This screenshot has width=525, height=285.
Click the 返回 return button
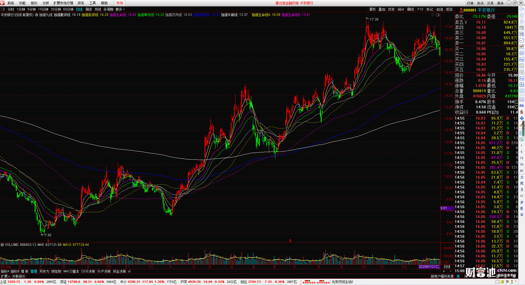pos(449,9)
